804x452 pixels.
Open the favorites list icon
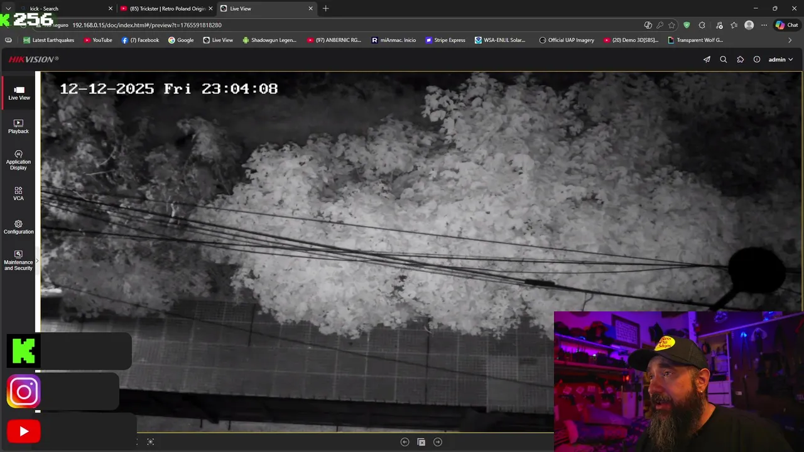click(x=734, y=25)
